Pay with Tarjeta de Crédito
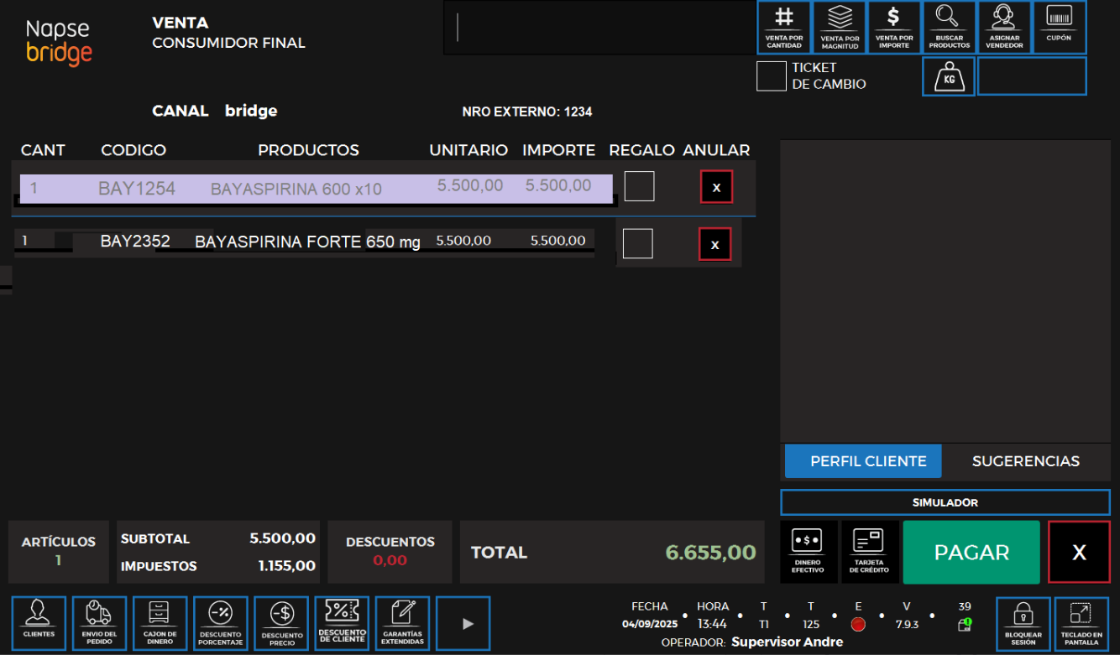 click(x=869, y=552)
